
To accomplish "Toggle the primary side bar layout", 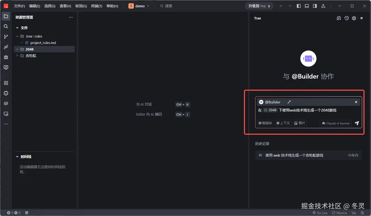I will pos(299,6).
